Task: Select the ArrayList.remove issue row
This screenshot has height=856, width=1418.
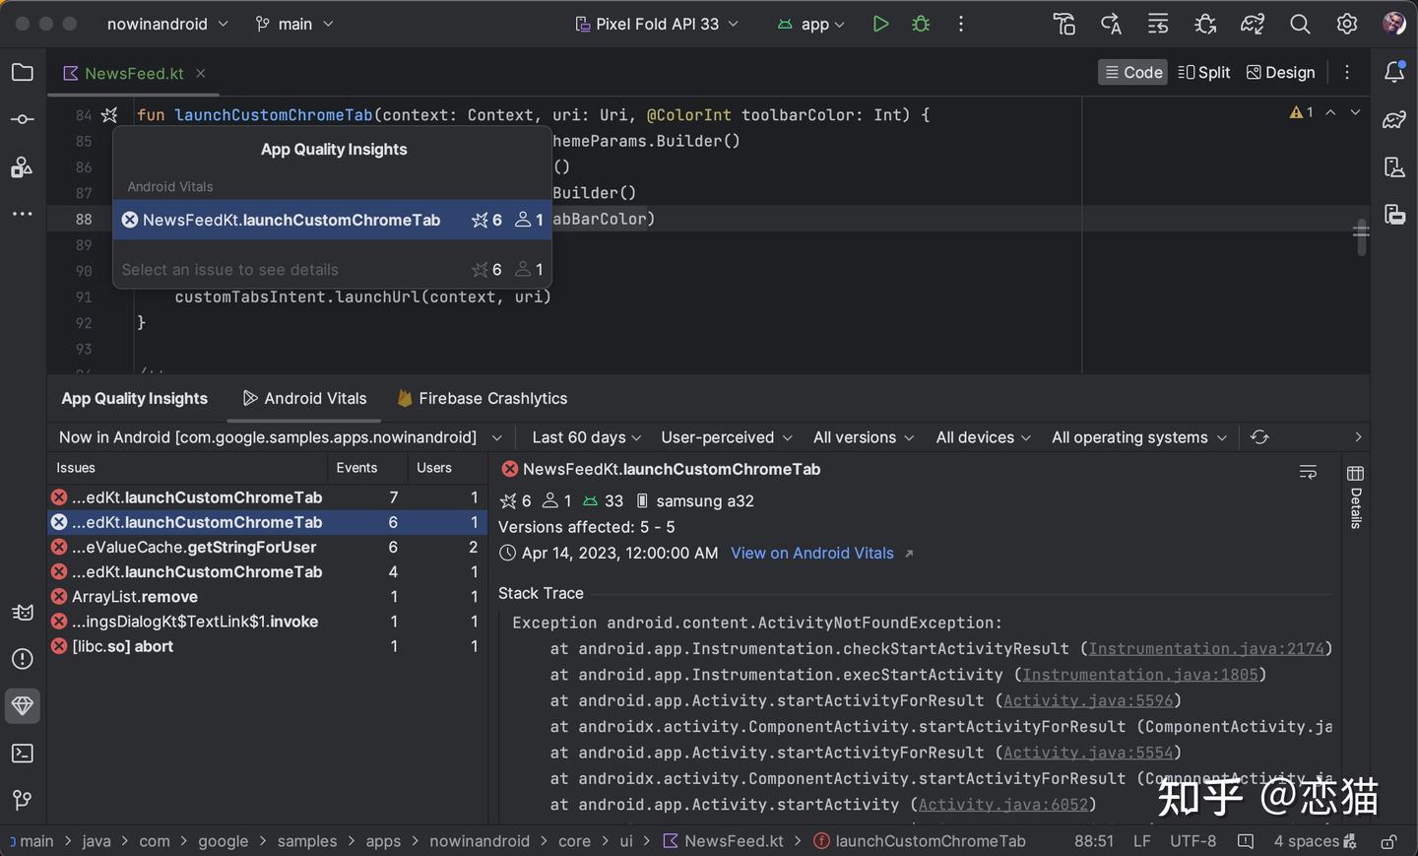Action: pos(267,597)
